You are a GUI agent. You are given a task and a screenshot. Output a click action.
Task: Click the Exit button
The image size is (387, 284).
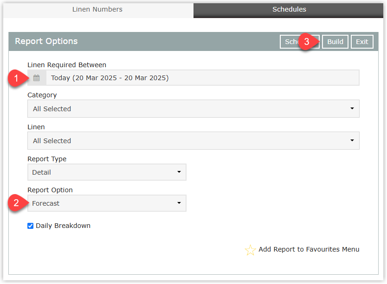(362, 42)
